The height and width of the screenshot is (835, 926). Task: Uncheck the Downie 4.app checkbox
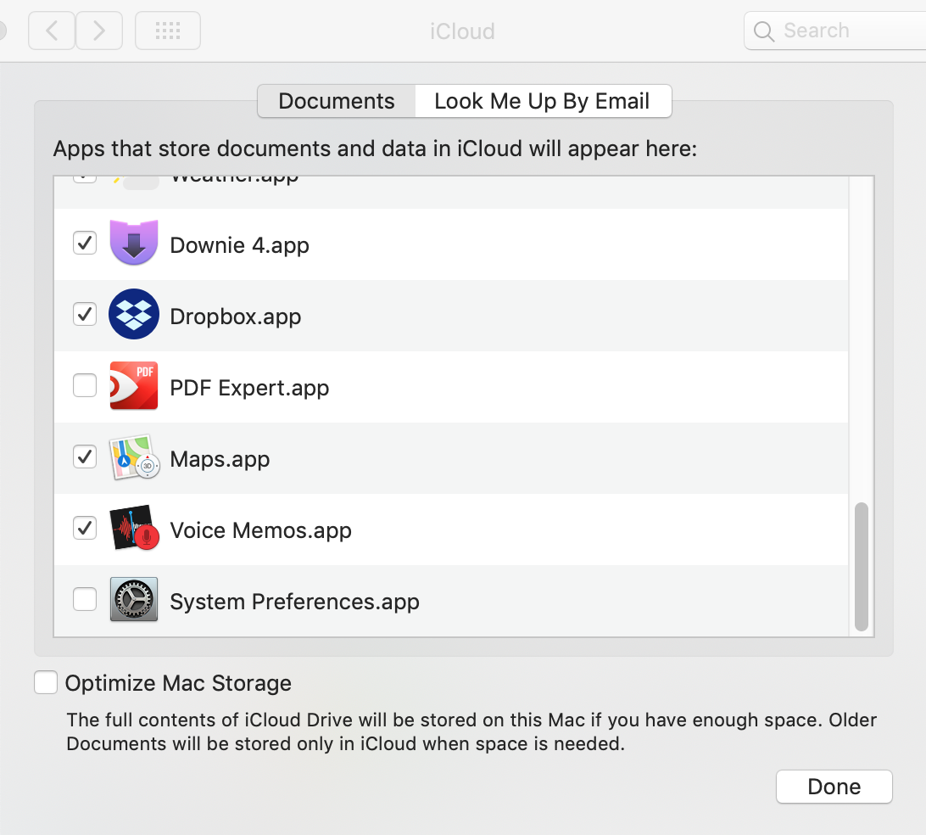click(x=85, y=244)
